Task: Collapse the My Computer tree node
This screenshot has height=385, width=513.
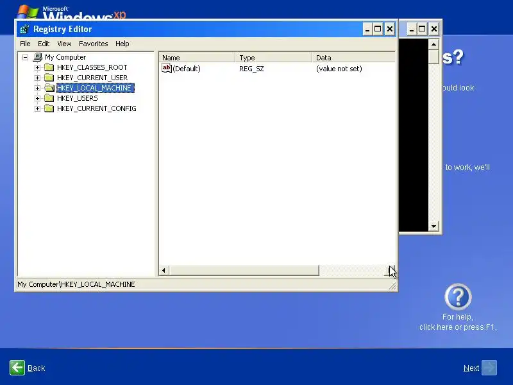Action: 25,57
